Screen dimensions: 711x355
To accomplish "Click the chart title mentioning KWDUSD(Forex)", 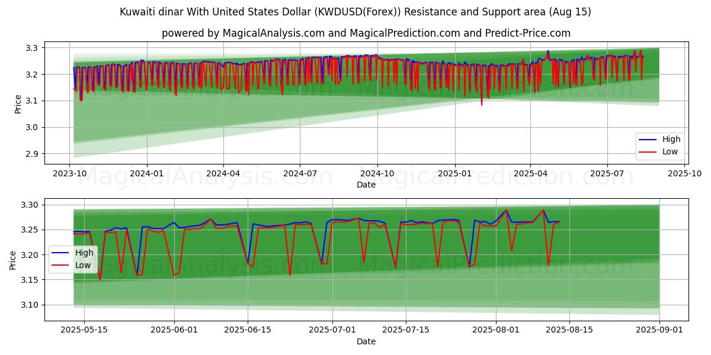I will [355, 12].
